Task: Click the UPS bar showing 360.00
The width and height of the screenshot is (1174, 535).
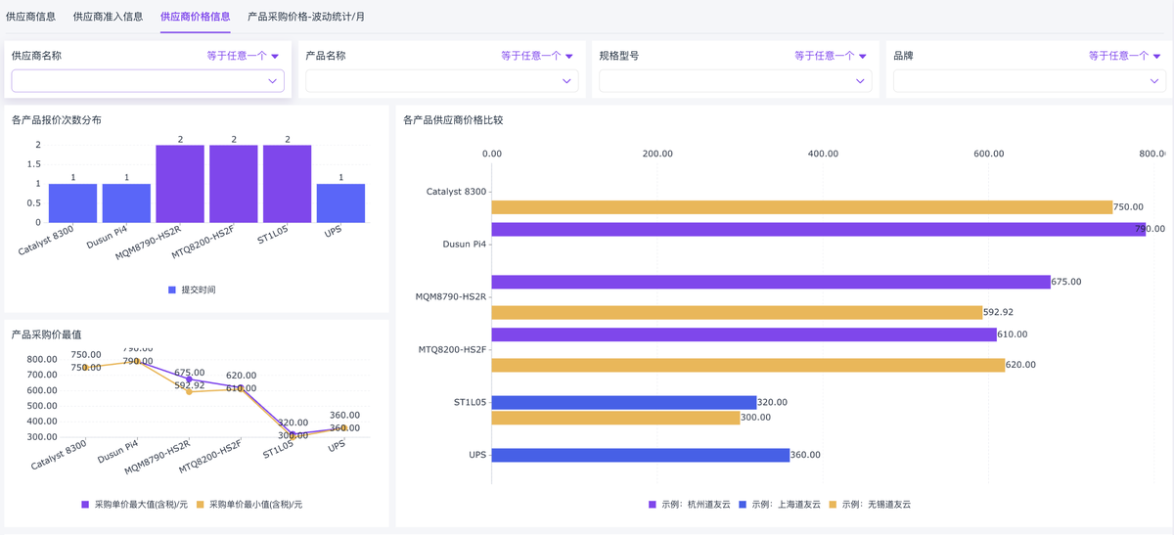Action: click(x=640, y=455)
